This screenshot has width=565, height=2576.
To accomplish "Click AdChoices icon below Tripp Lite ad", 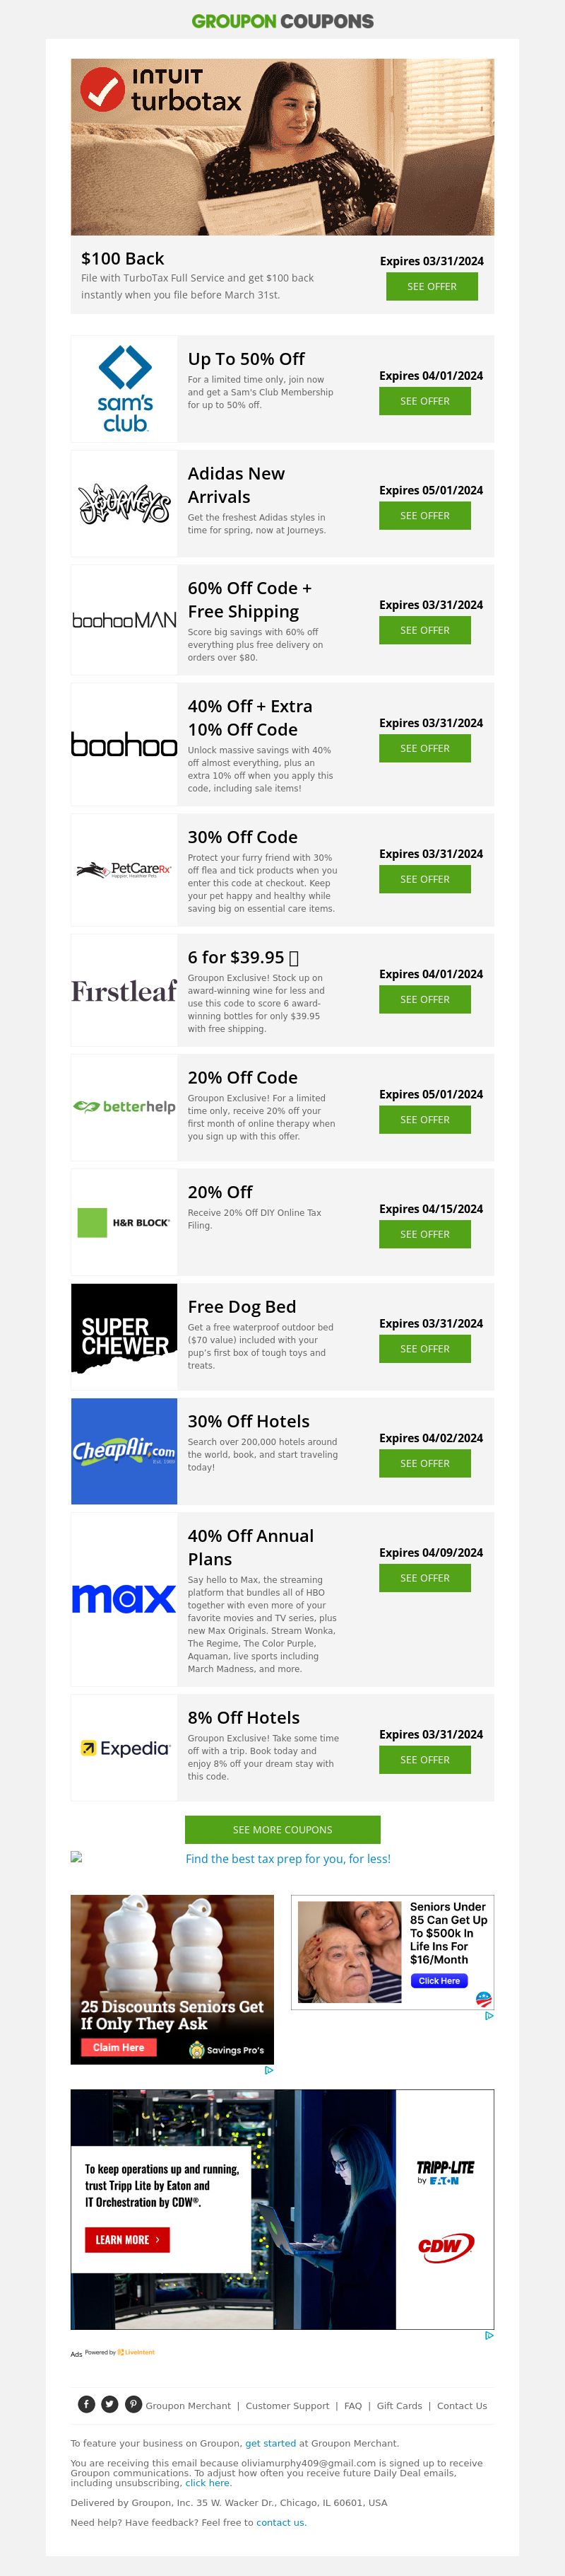I will 488,2336.
